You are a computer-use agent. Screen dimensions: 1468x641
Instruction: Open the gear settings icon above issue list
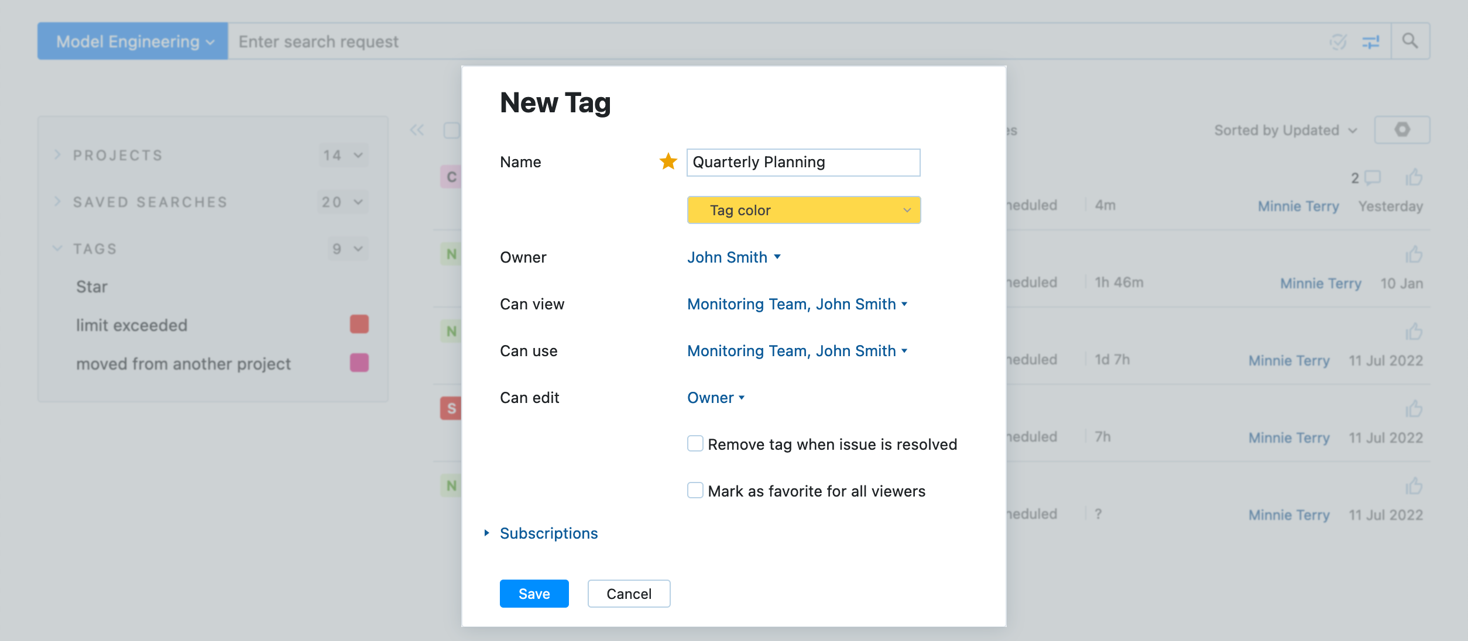[x=1402, y=130]
